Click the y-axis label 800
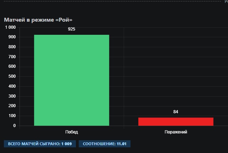The height and width of the screenshot is (153, 228). point(12,47)
